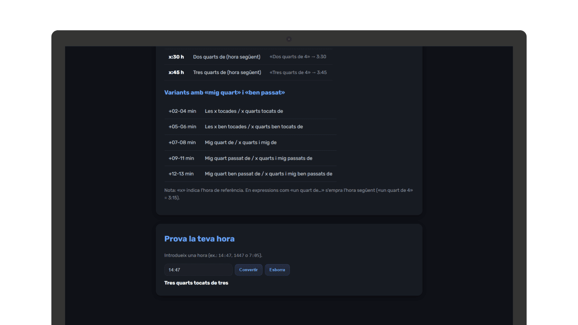578x325 pixels.
Task: Click the laptop webcam at the top bezel
Action: 289,39
